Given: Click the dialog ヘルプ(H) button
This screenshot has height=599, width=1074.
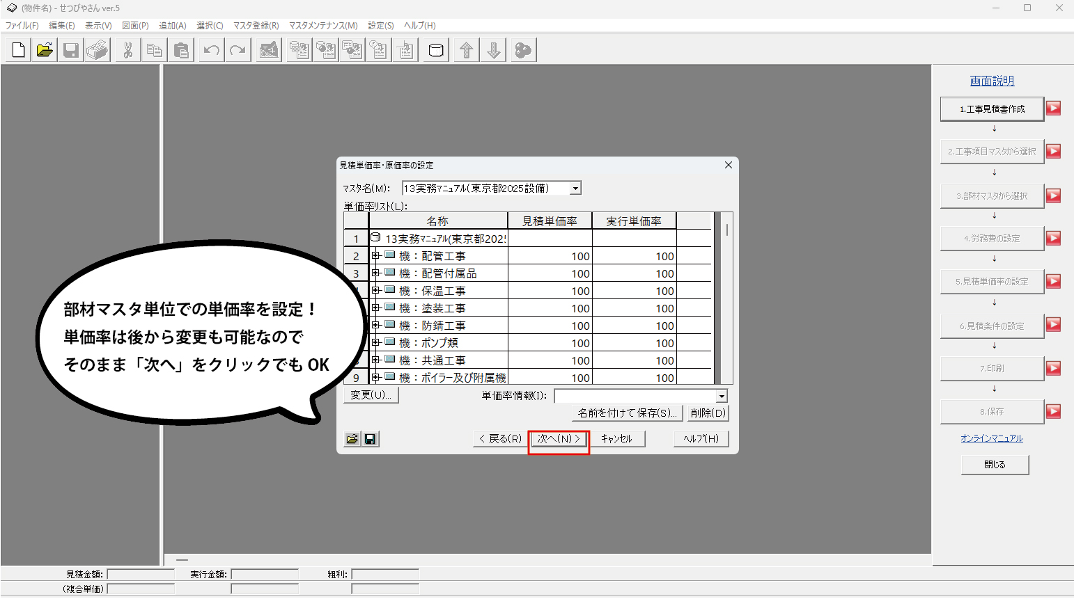Looking at the screenshot, I should coord(701,439).
